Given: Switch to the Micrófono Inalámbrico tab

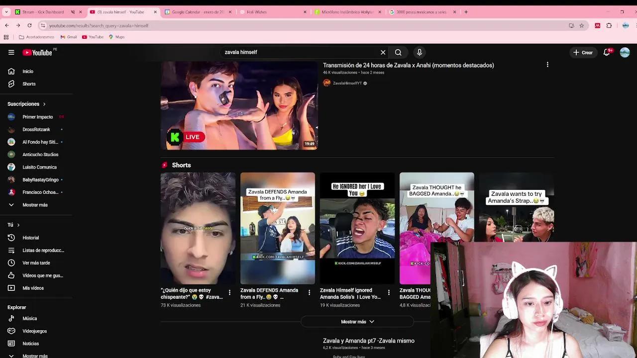Looking at the screenshot, I should pyautogui.click(x=347, y=12).
